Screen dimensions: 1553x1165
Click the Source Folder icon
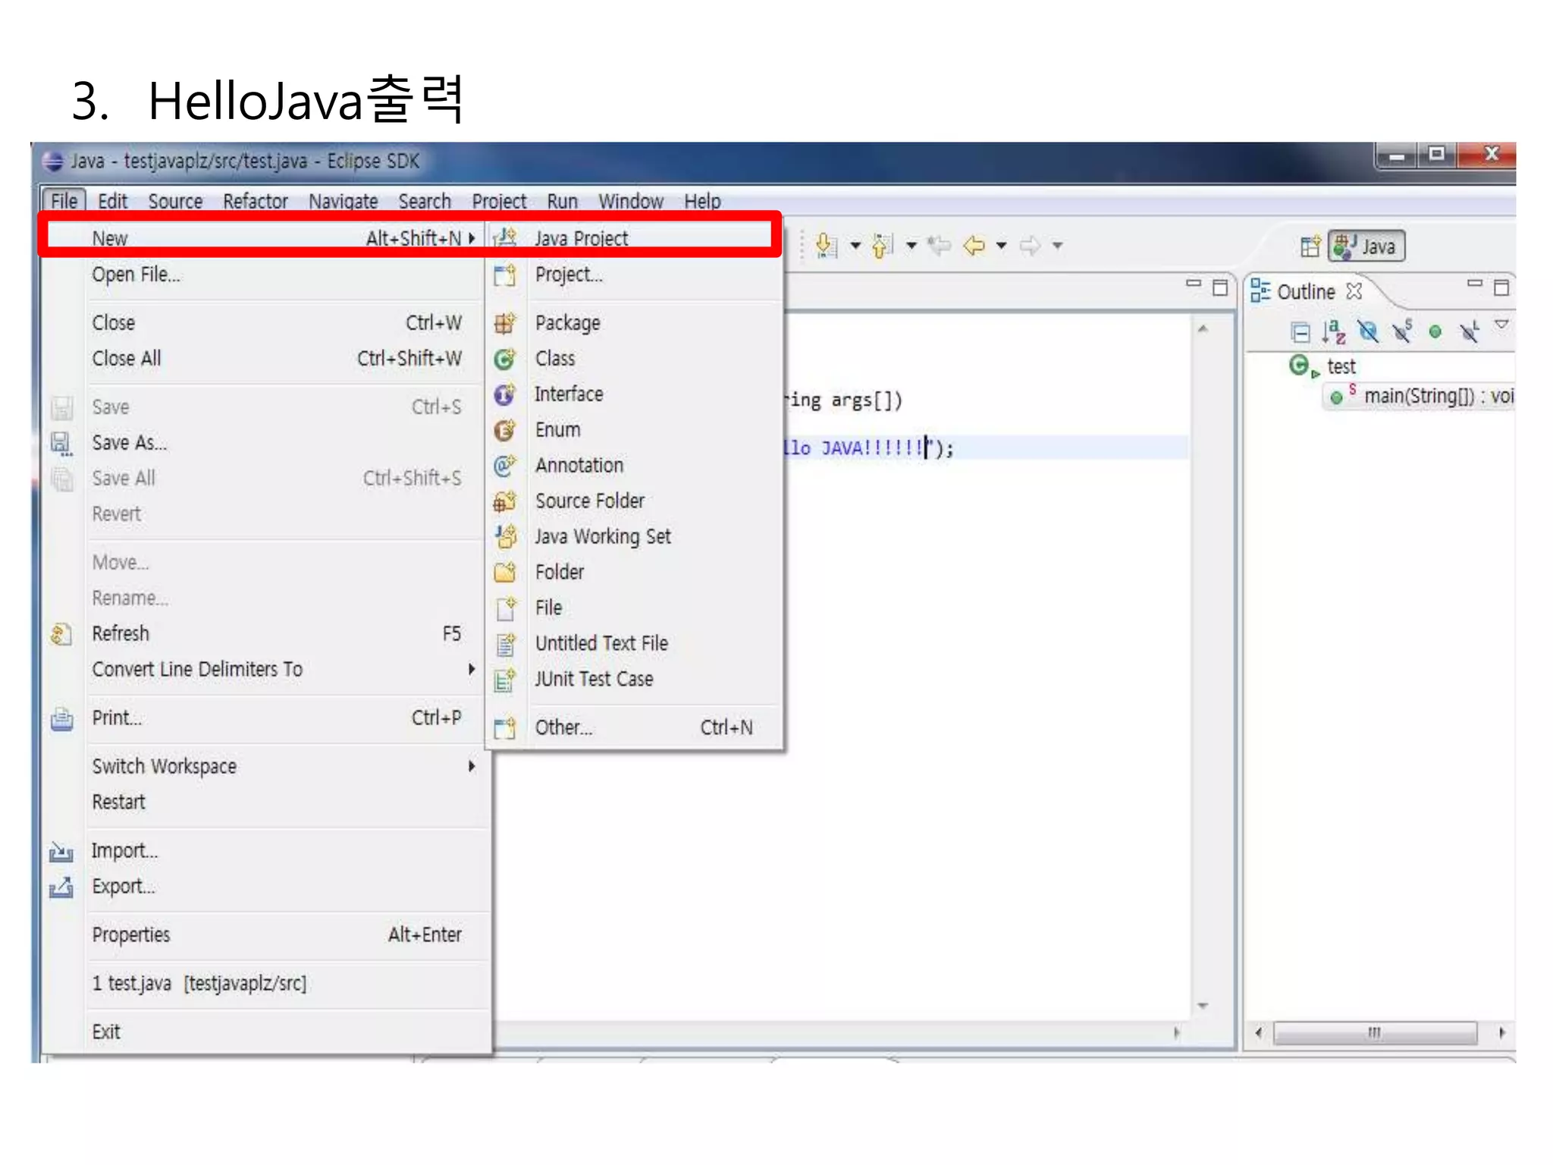(x=505, y=501)
